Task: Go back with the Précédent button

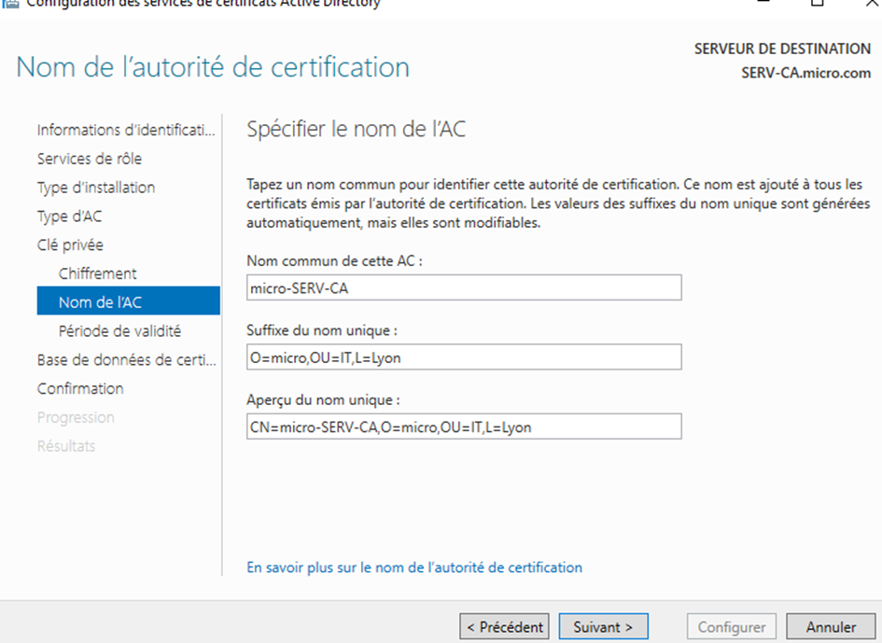Action: click(x=505, y=626)
